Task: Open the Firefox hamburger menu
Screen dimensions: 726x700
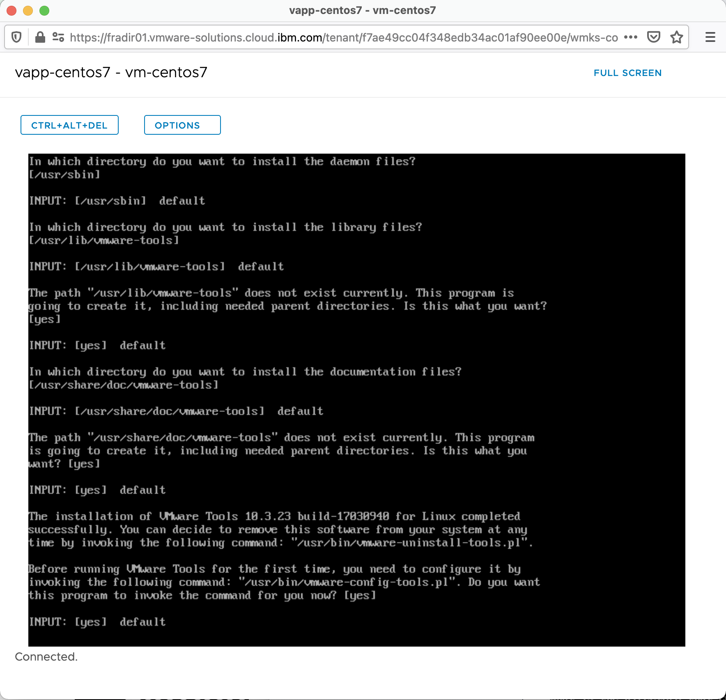Action: [x=710, y=37]
